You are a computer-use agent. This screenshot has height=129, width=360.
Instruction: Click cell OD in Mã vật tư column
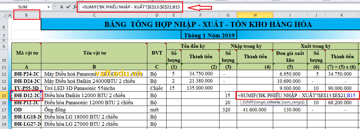[26, 110]
